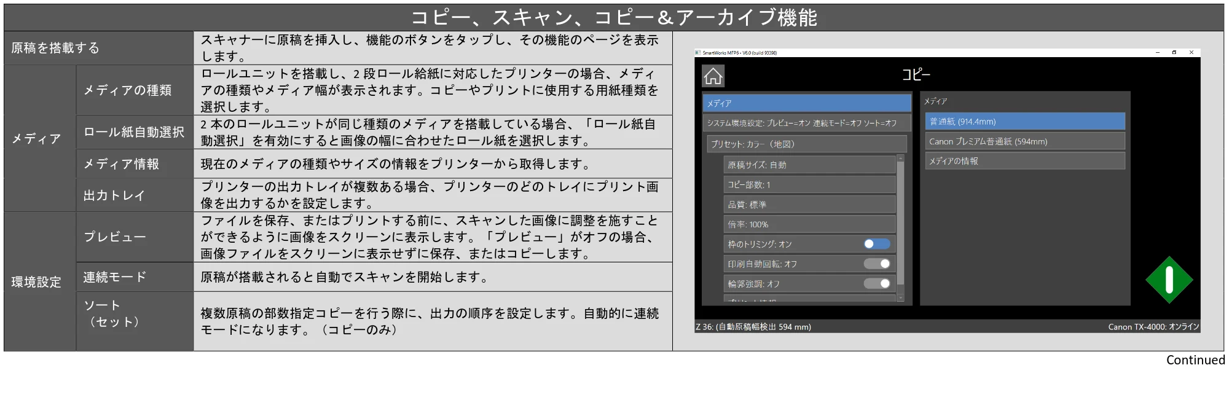The image size is (1229, 416).
Task: Open システム環境設定 settings row
Action: point(807,123)
